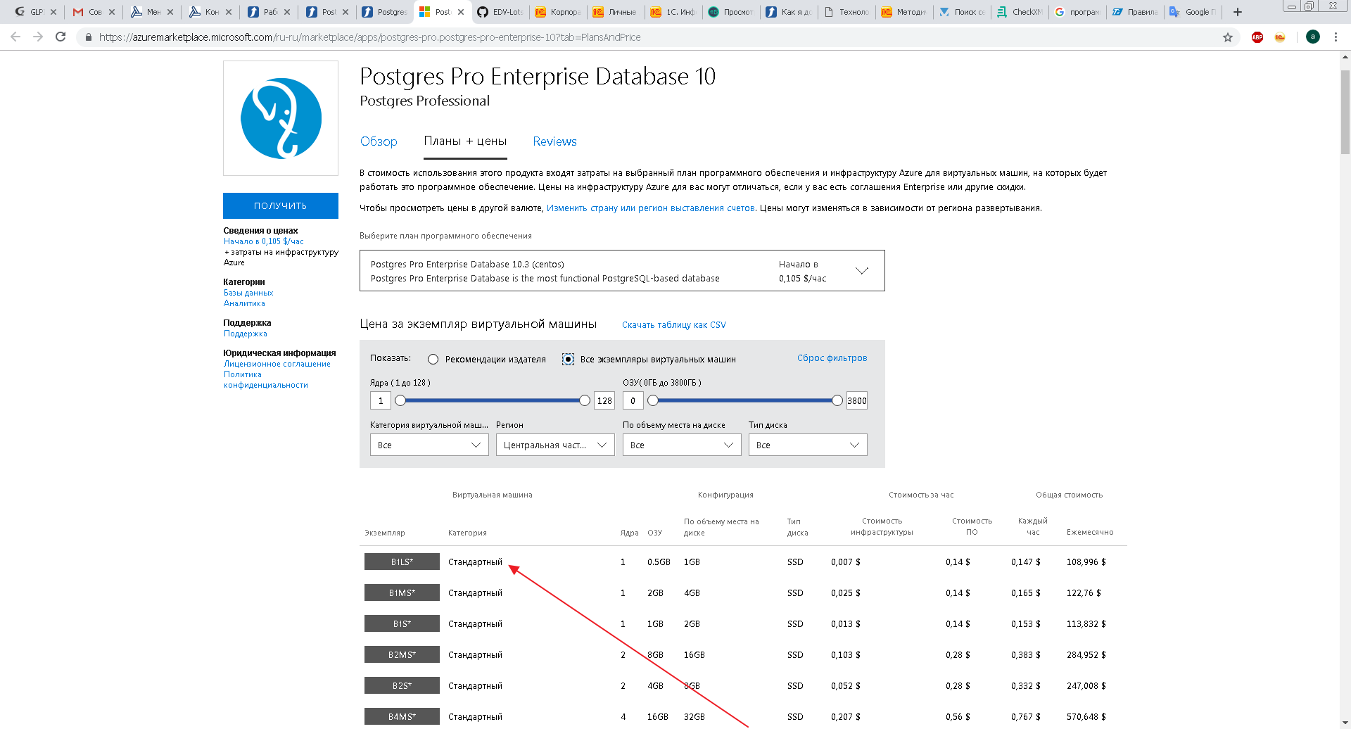Screen dimensions: 1351x729
Task: Open 'По объему места на диске' dropdown
Action: (x=682, y=445)
